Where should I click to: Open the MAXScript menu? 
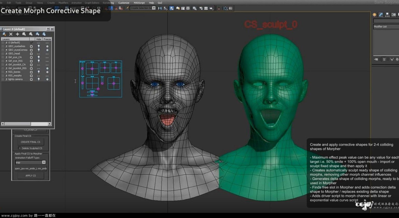pos(139,3)
